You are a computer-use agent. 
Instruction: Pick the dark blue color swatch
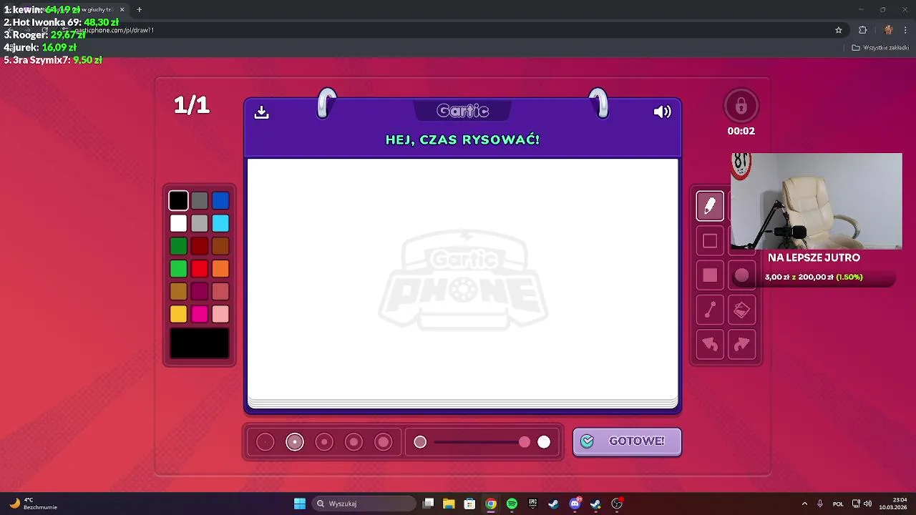point(220,201)
